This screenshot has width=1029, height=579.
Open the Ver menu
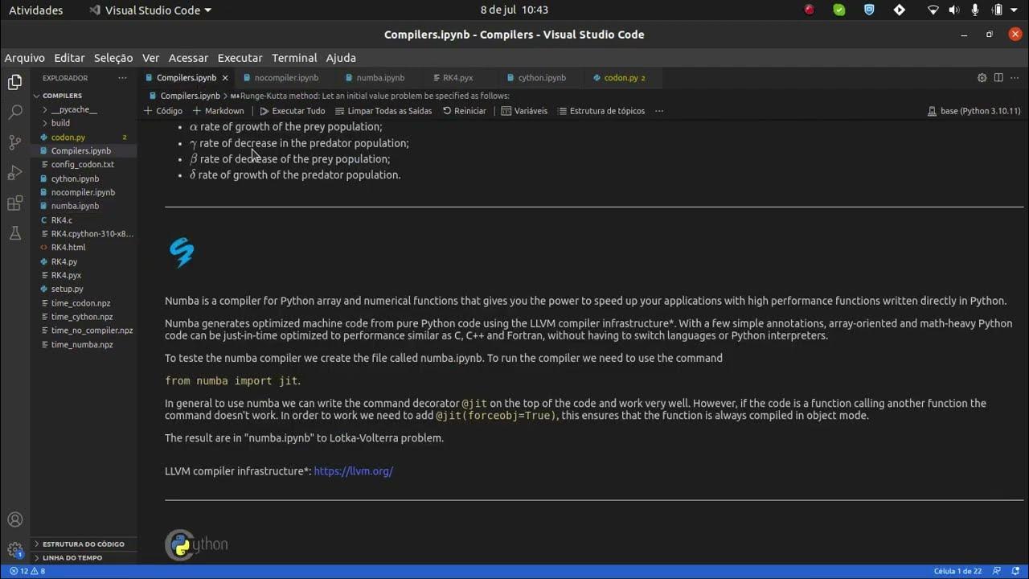(150, 58)
